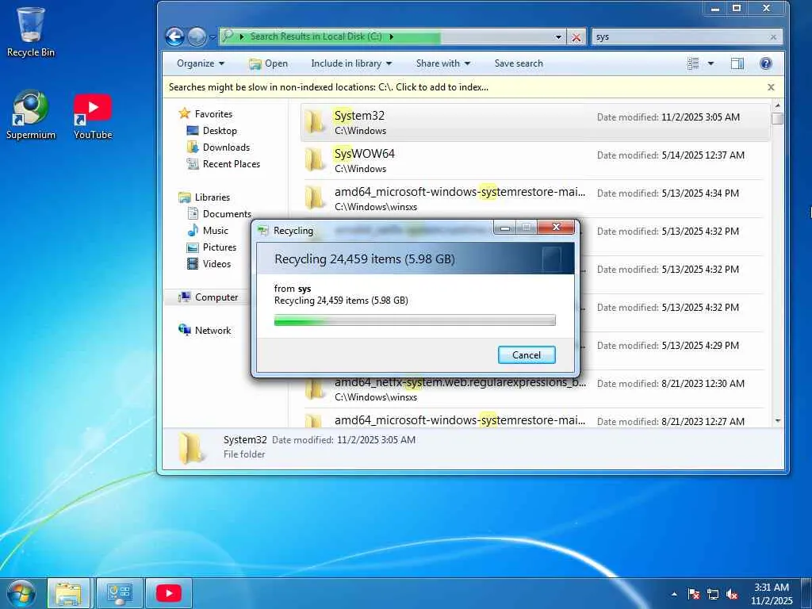Open the Action Center flag tray icon
Image resolution: width=812 pixels, height=609 pixels.
693,594
